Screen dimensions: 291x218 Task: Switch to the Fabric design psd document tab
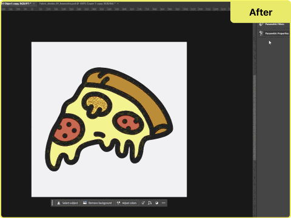point(77,4)
